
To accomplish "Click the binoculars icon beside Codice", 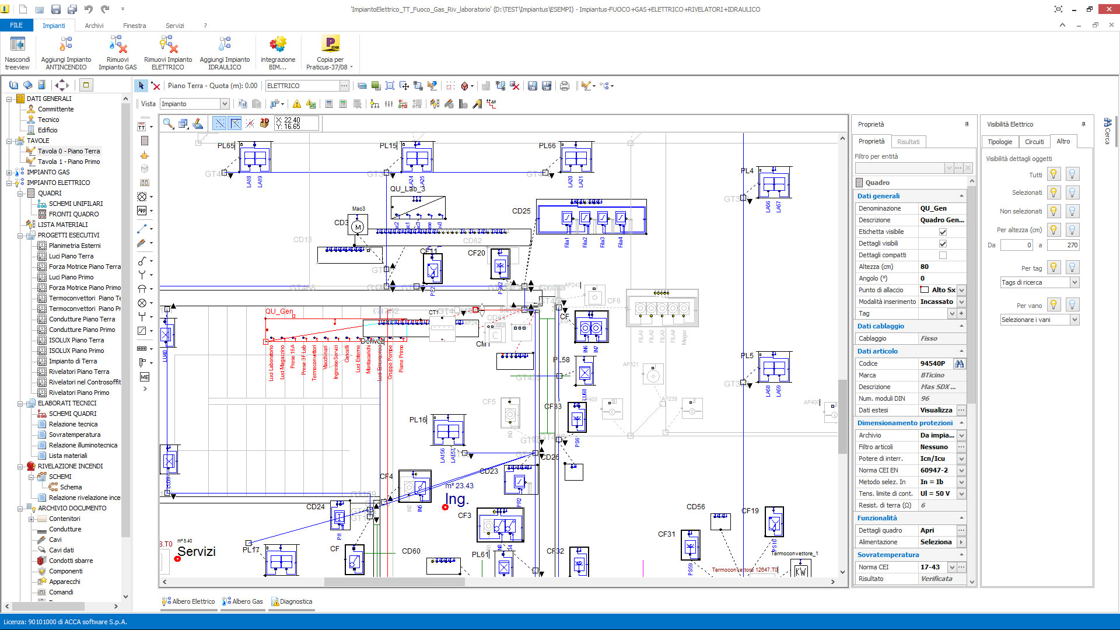I will click(959, 363).
